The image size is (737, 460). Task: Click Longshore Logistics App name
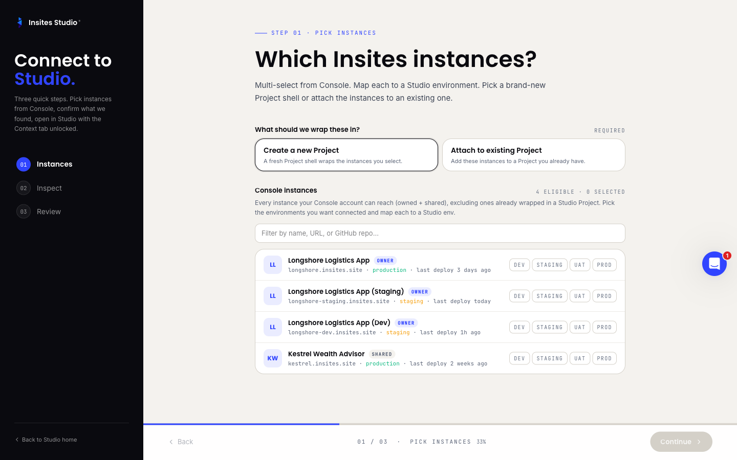pos(329,260)
